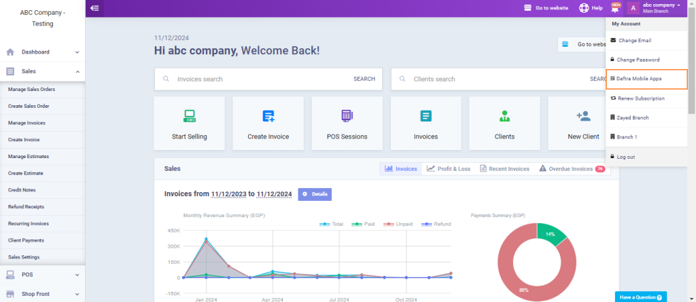
Task: Click the Details button
Action: (315, 194)
